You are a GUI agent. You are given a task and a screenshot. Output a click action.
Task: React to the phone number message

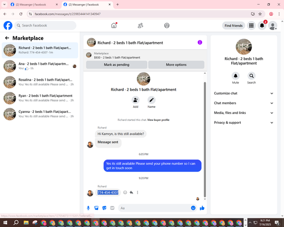coord(125,192)
